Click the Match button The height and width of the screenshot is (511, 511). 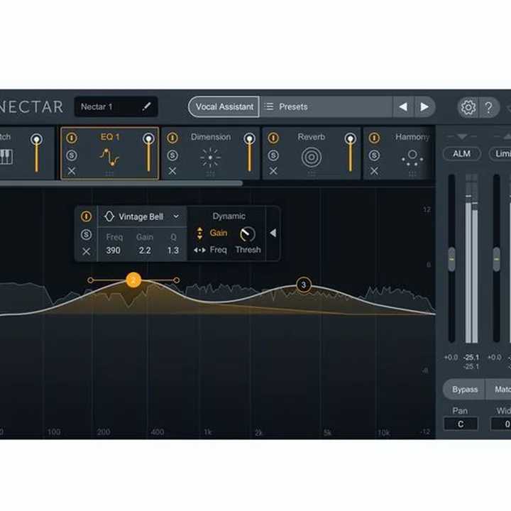click(x=499, y=390)
